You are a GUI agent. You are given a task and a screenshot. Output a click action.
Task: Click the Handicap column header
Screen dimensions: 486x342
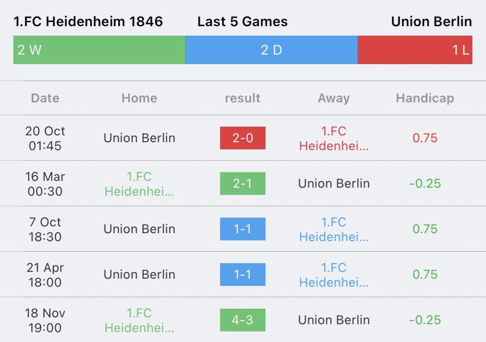click(425, 98)
